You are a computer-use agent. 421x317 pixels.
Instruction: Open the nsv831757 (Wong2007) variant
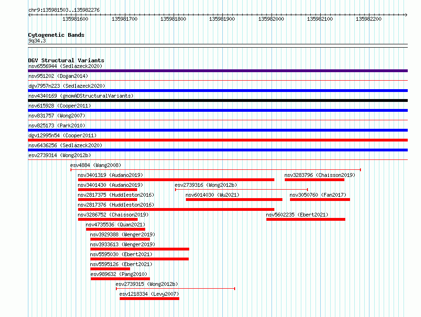click(x=57, y=116)
